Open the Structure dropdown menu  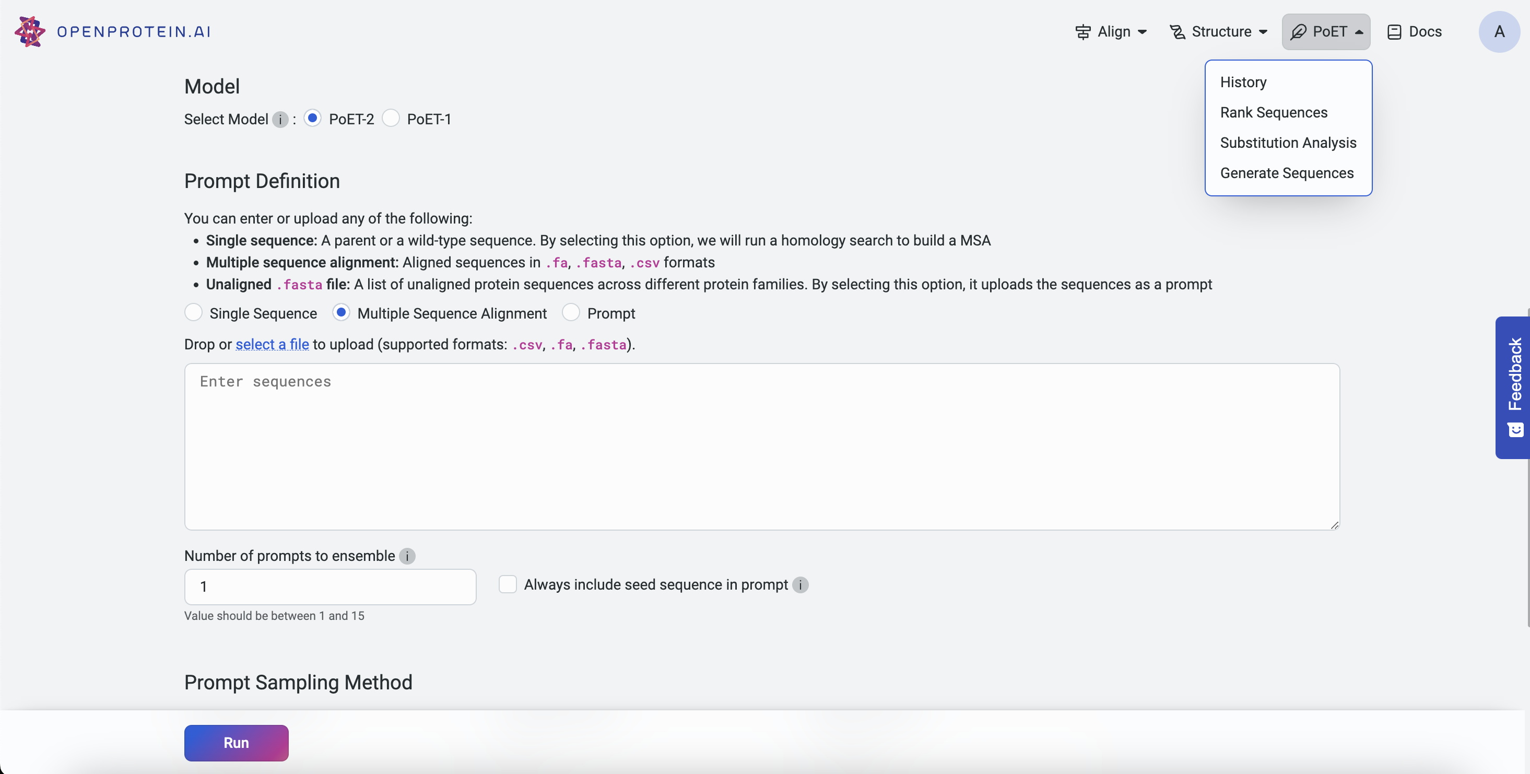[1220, 31]
